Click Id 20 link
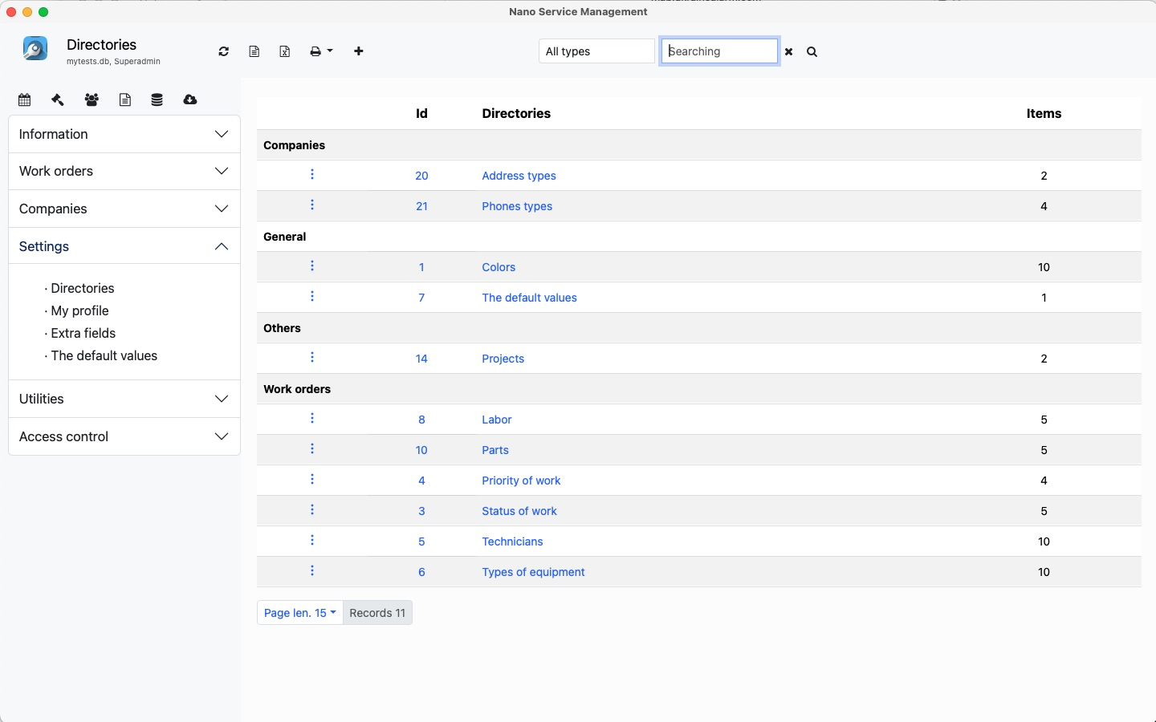This screenshot has width=1156, height=722. pos(421,176)
